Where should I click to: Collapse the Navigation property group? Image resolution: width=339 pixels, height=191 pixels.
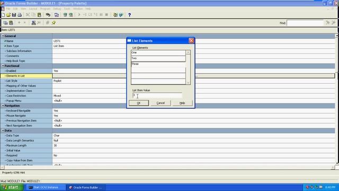pyautogui.click(x=3, y=106)
